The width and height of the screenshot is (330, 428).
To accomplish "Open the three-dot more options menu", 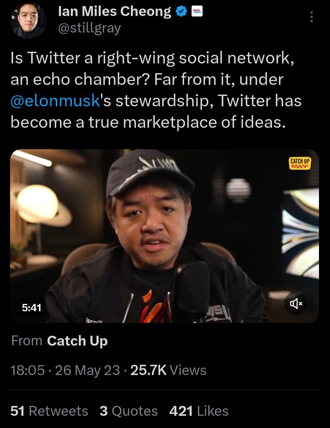I will (x=312, y=17).
